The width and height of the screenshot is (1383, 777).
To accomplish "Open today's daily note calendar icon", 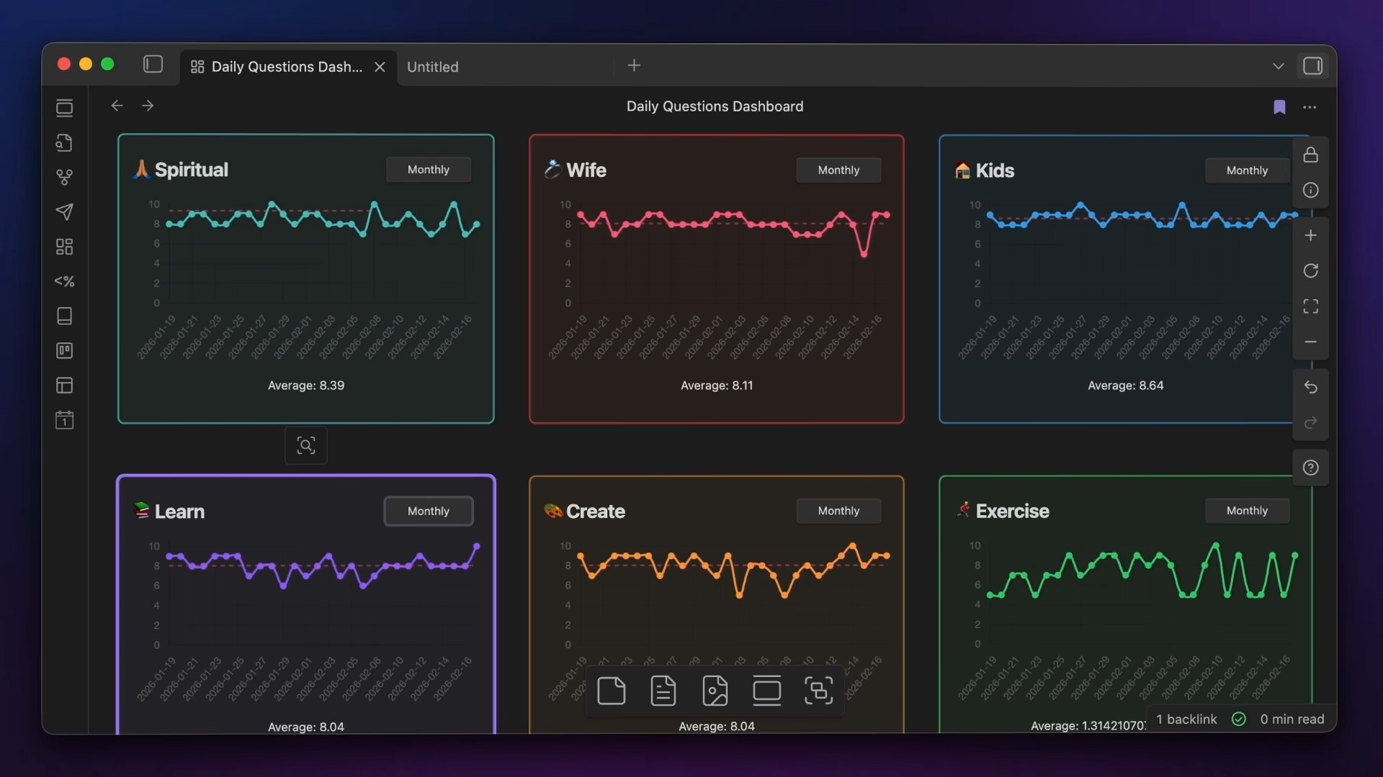I will 65,420.
